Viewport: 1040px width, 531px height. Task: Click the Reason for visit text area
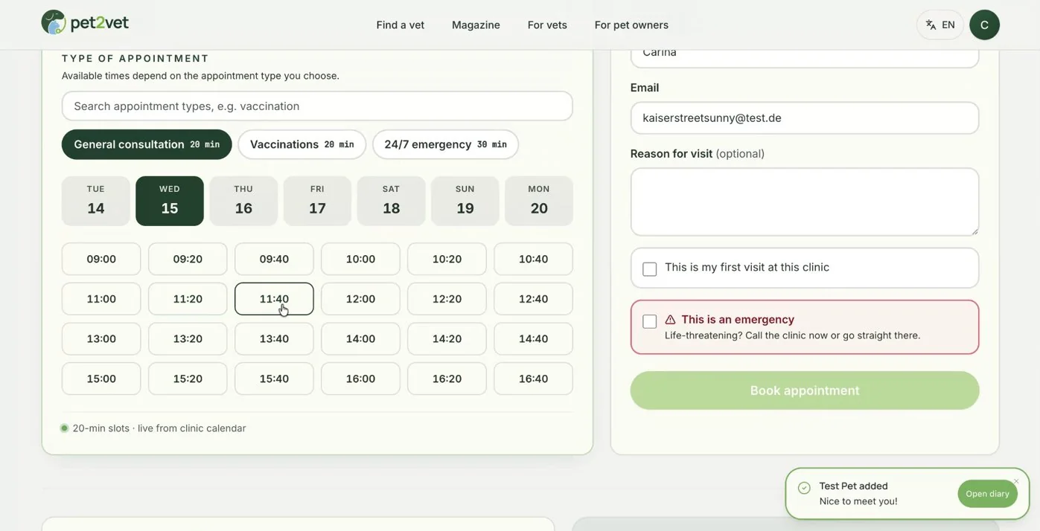[805, 202]
